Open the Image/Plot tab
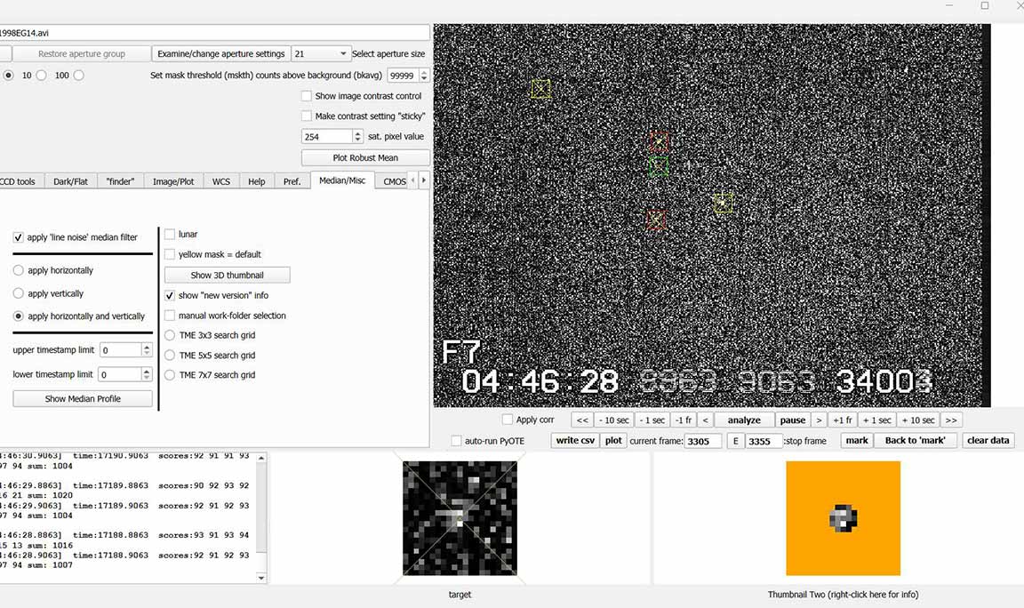 [173, 181]
